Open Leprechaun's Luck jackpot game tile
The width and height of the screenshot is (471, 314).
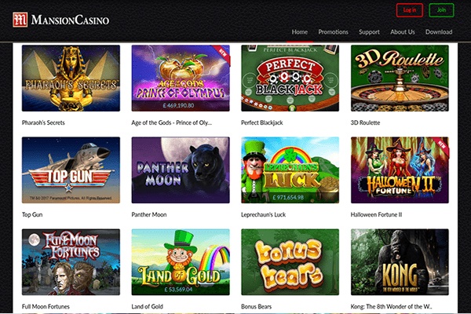(290, 170)
